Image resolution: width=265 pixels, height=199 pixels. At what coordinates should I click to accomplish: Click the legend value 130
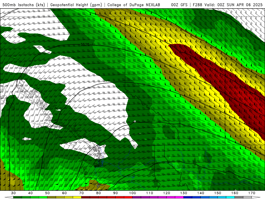(x=184, y=193)
